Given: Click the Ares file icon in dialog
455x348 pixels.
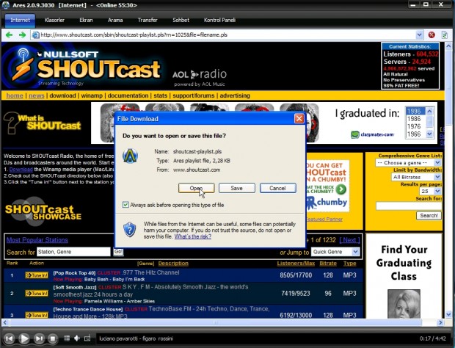Looking at the screenshot, I should coord(130,156).
